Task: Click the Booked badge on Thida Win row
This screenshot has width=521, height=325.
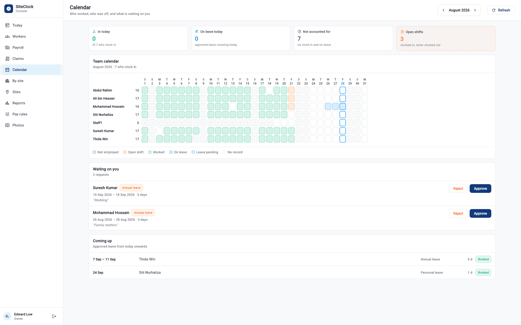Action: 483,259
